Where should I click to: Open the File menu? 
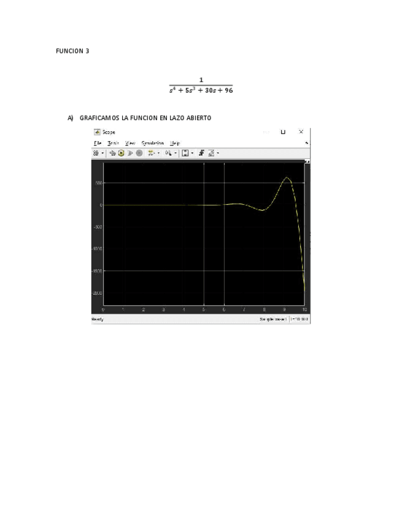(98, 143)
